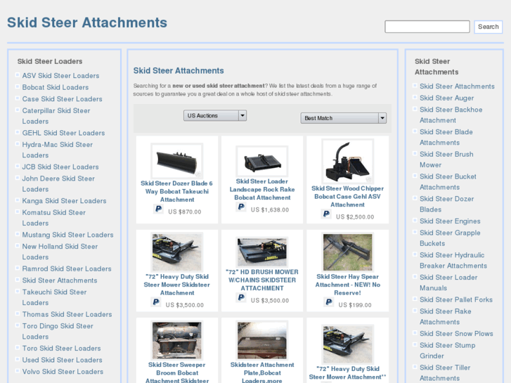This screenshot has width=511, height=383.
Task: Open Skid Steer Engines category
Action: [x=450, y=221]
